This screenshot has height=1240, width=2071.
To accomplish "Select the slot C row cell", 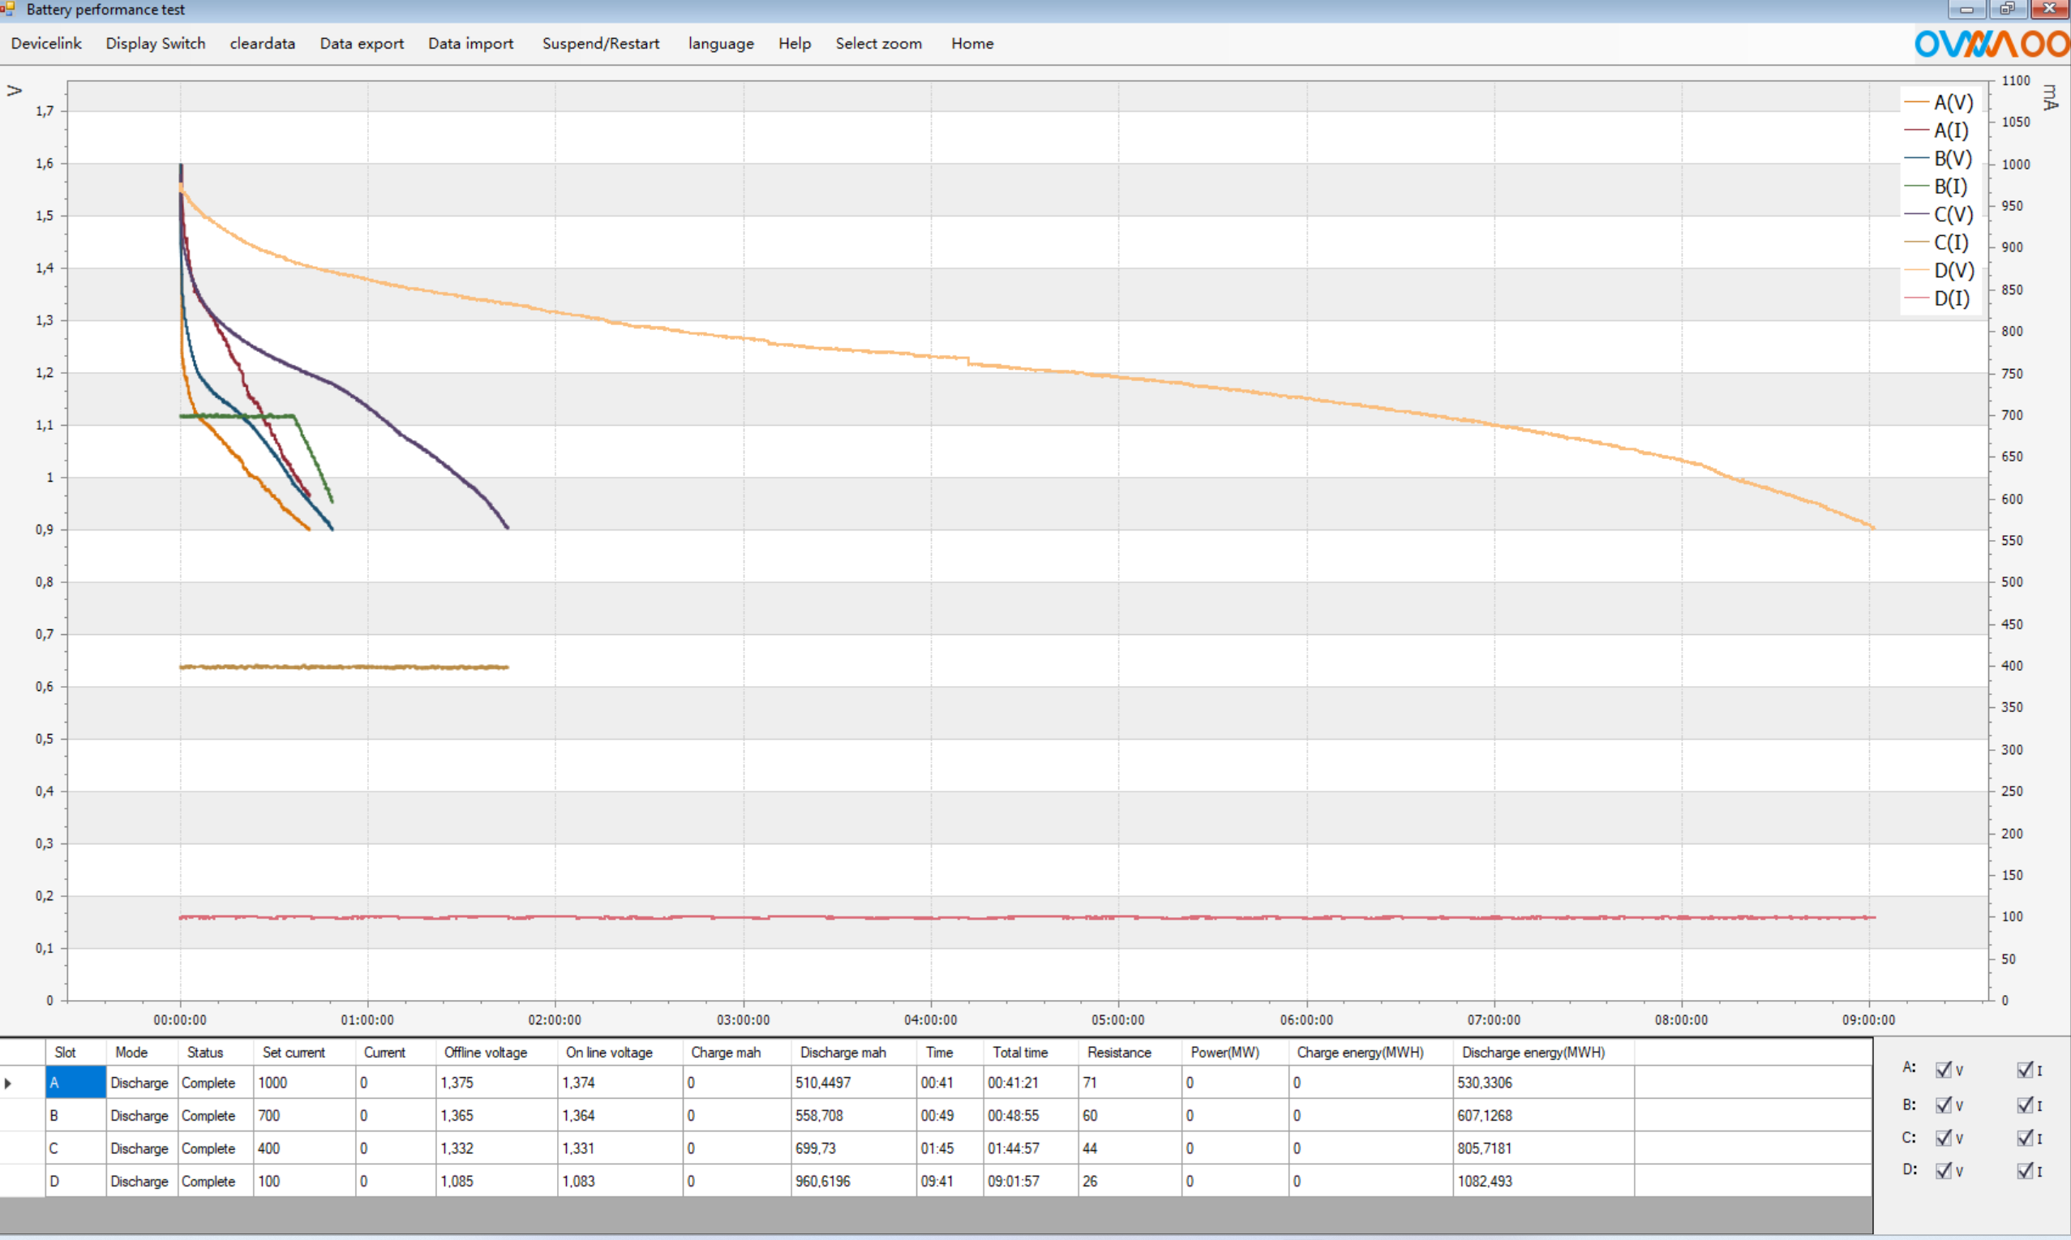I will pyautogui.click(x=75, y=1148).
